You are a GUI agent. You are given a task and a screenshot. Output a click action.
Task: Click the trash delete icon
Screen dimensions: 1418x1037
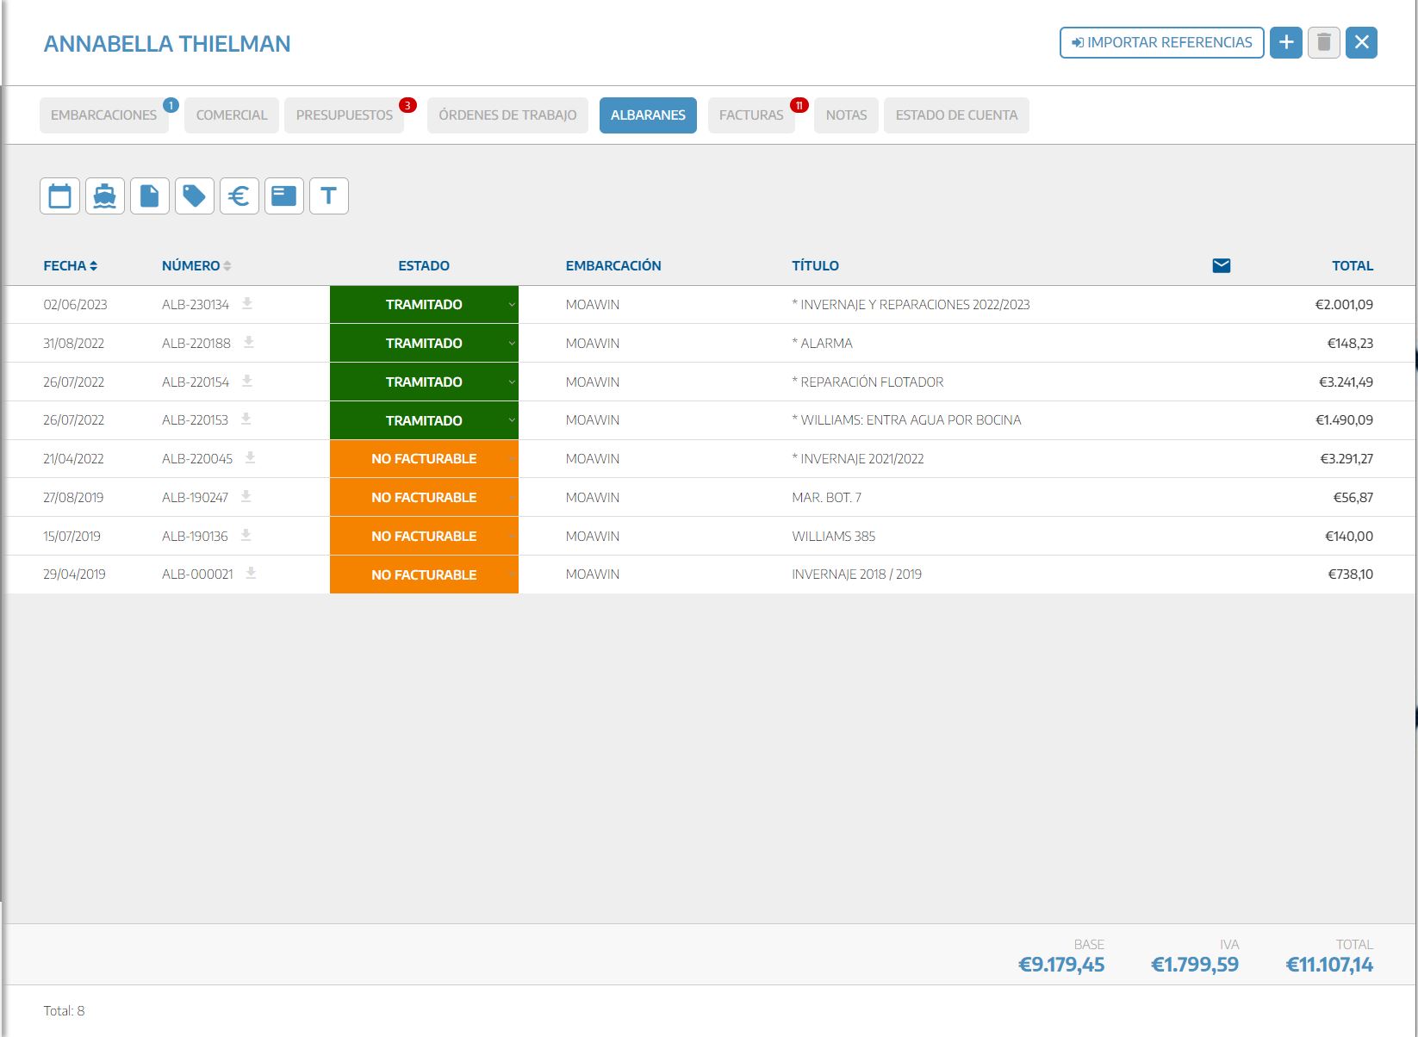click(1323, 42)
